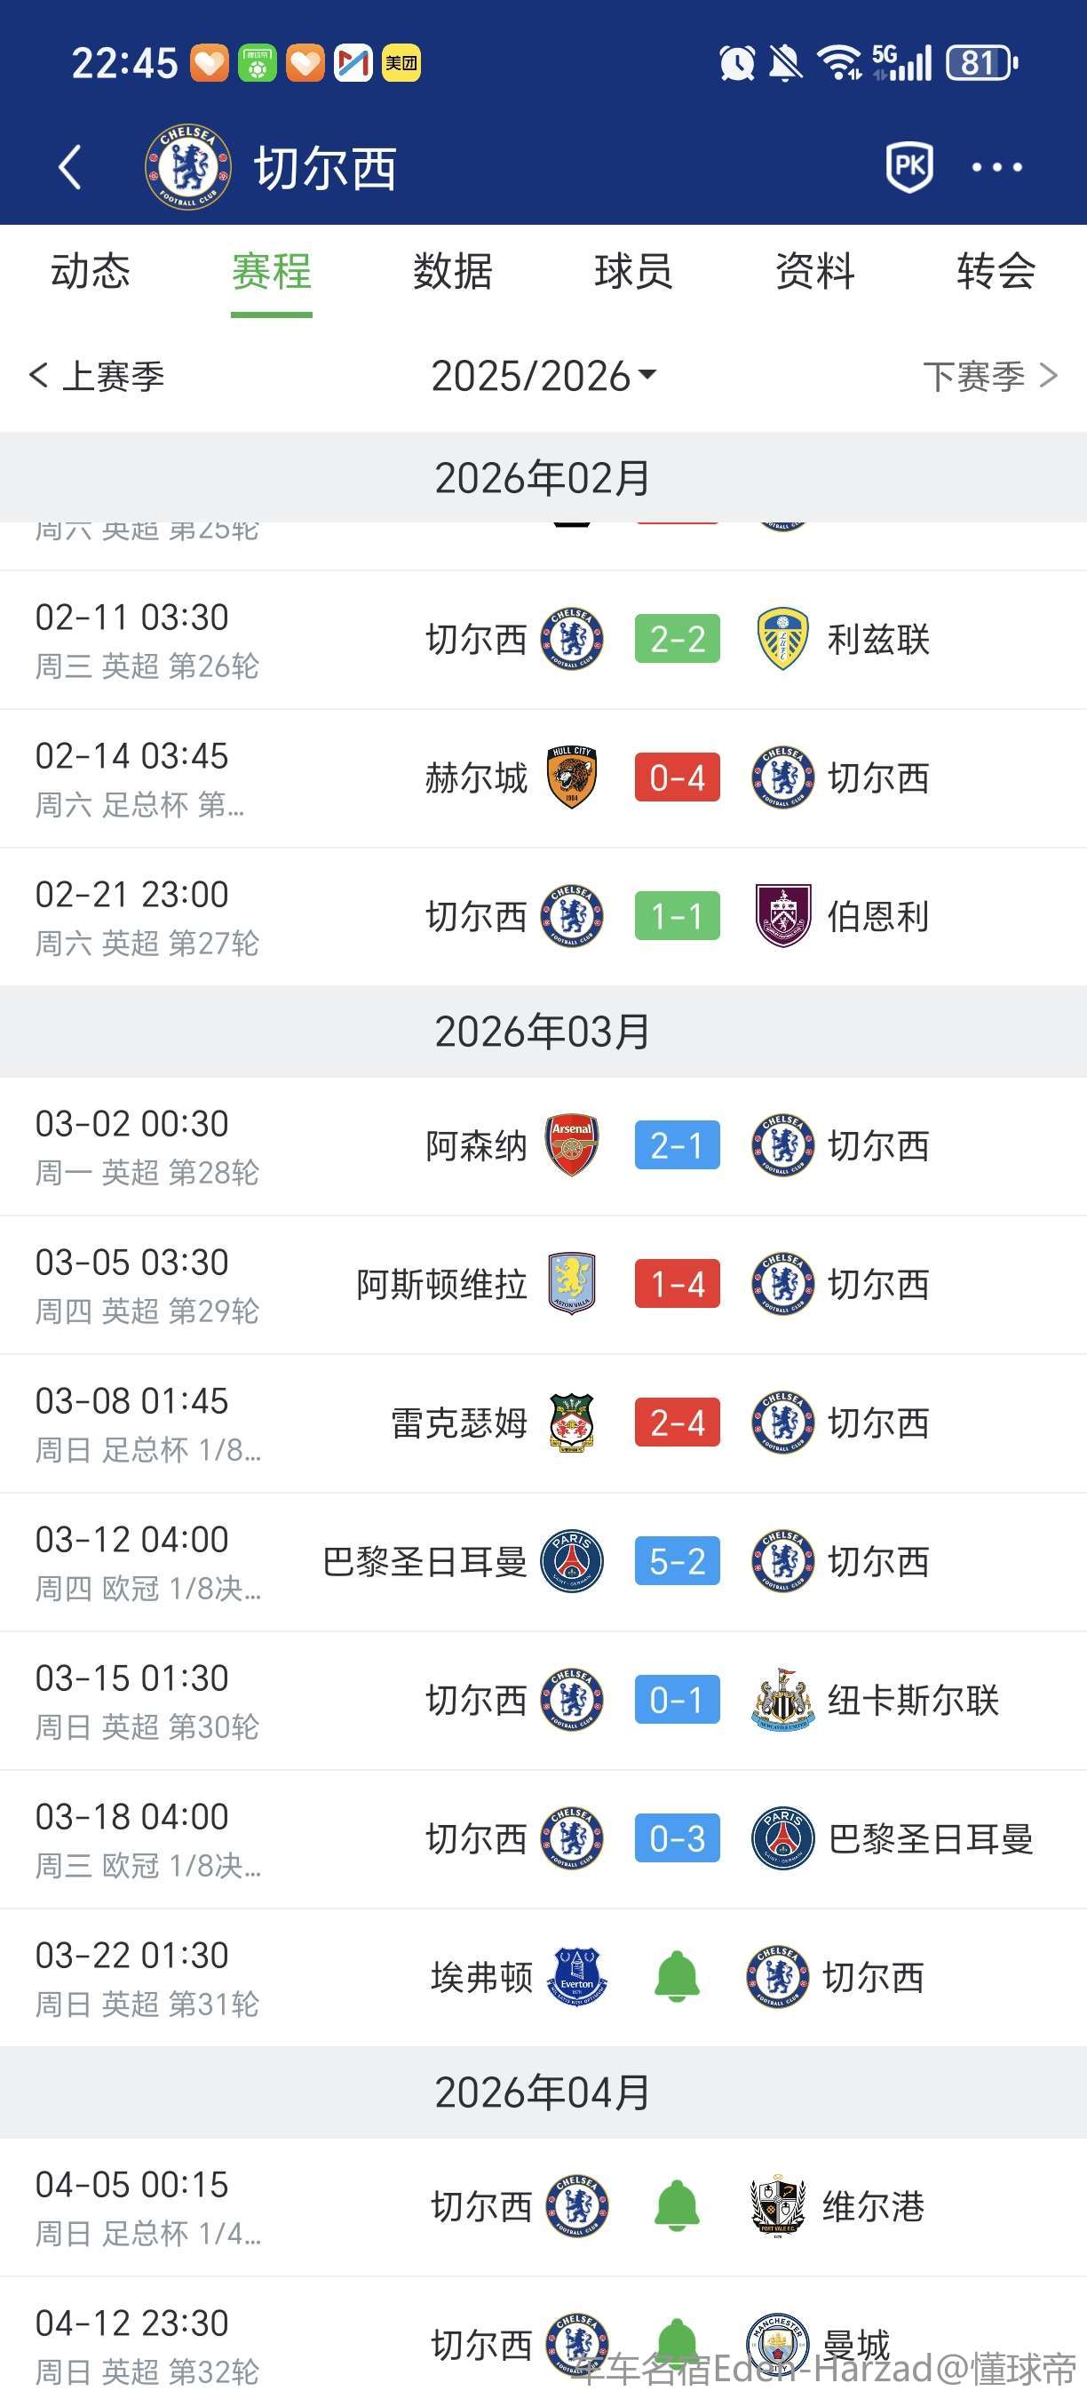Screen dimensions: 1087x2399
Task: Open the three-dot more options menu
Action: tap(996, 168)
